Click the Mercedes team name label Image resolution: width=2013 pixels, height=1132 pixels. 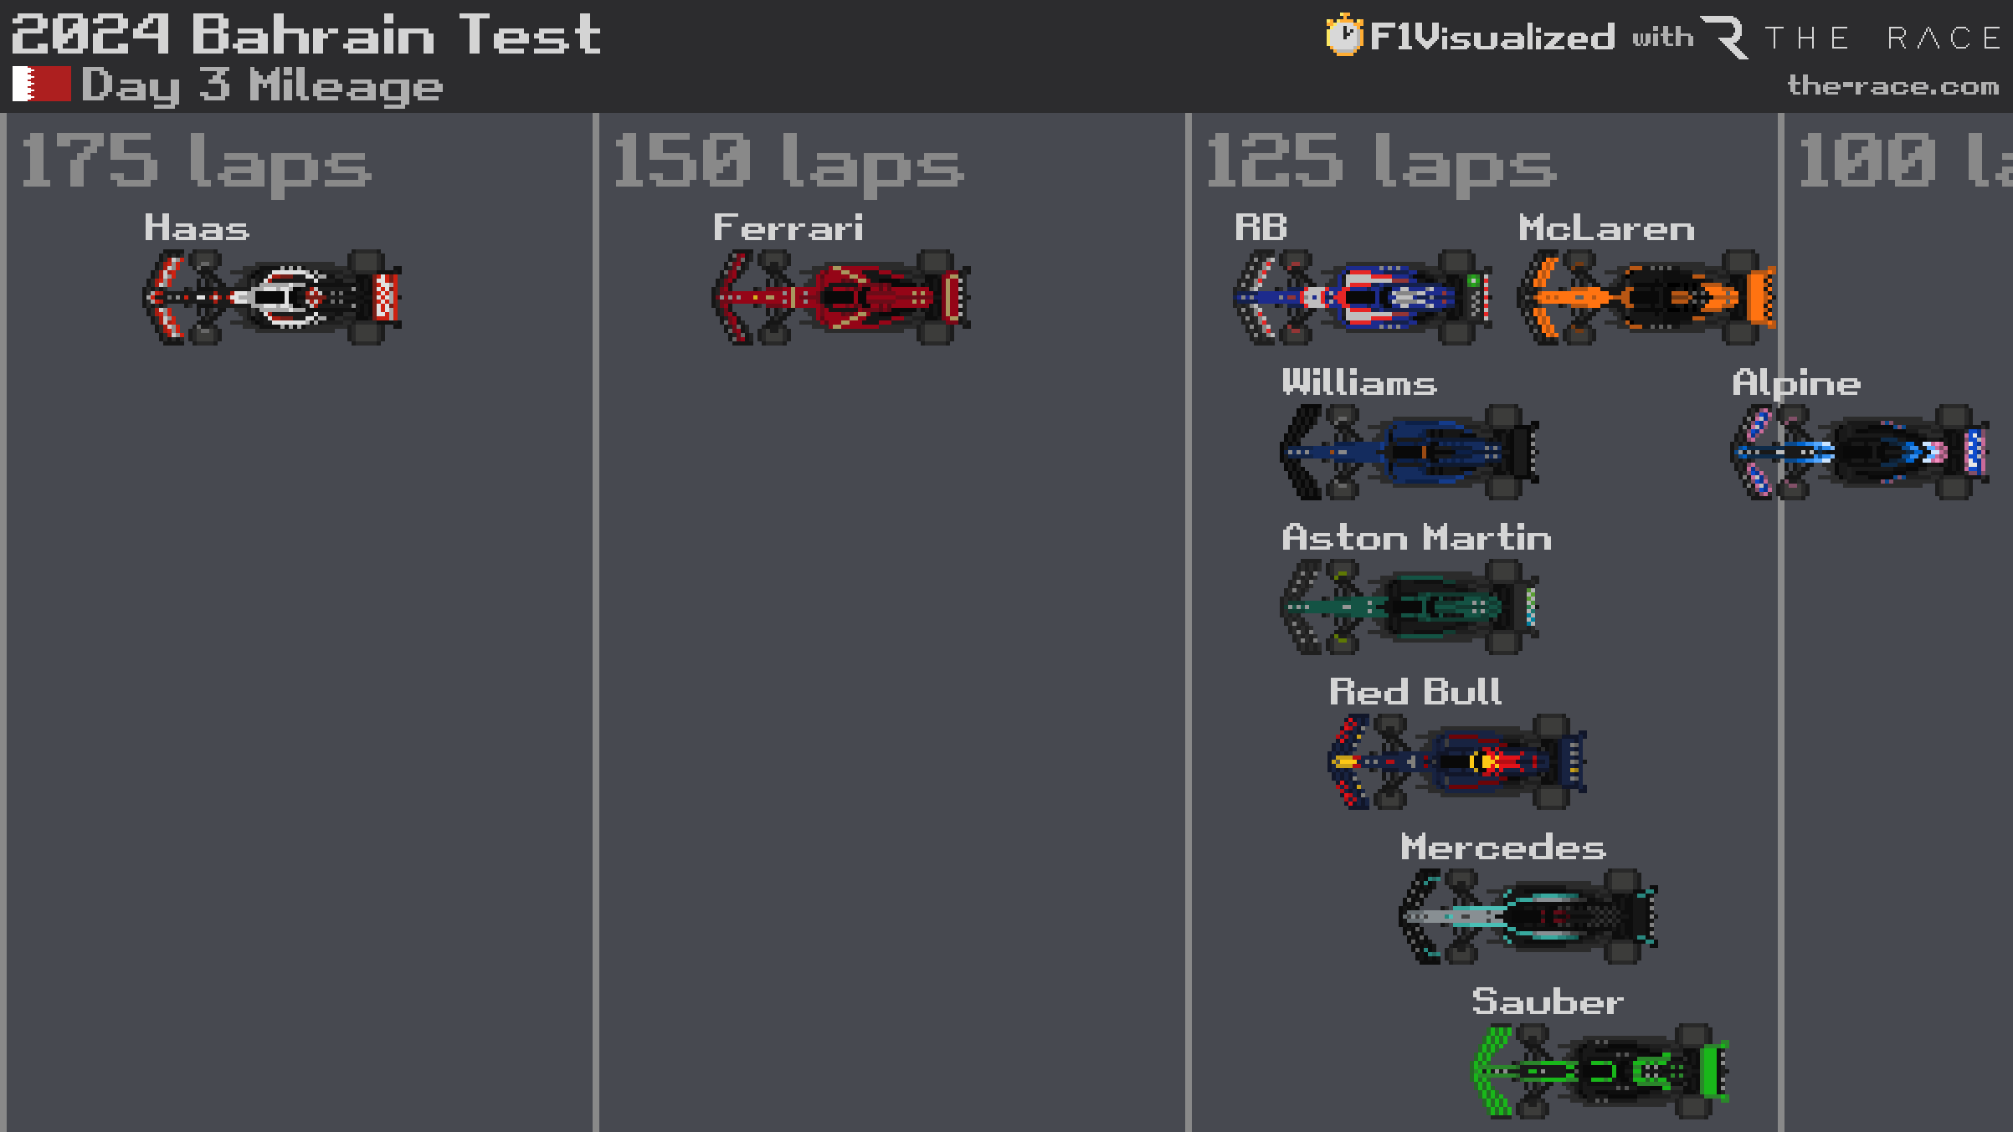pyautogui.click(x=1503, y=847)
